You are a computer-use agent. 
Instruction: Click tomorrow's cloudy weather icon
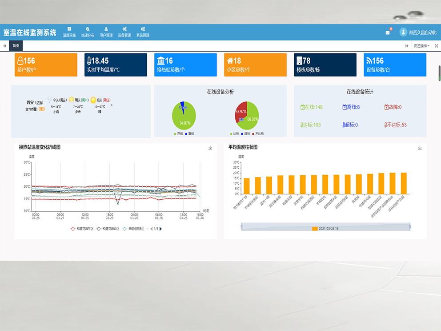(x=72, y=100)
